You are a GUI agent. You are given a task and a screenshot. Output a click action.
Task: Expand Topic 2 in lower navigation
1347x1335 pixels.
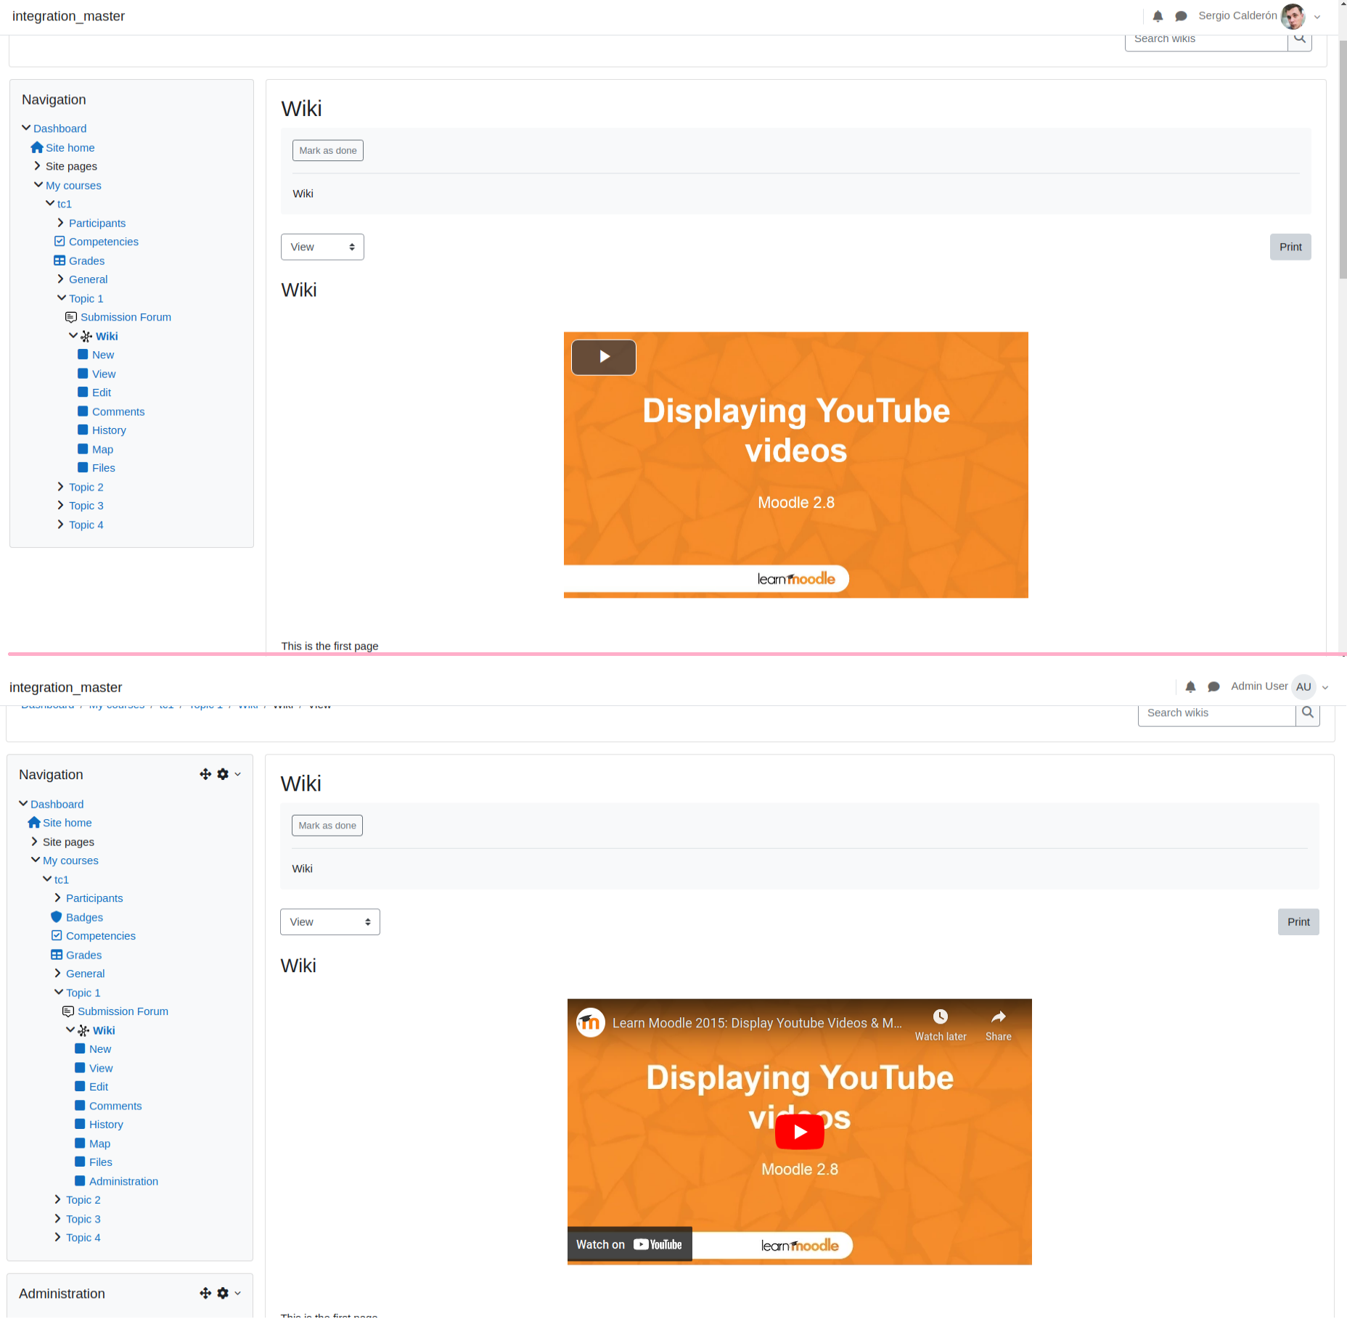[58, 1199]
